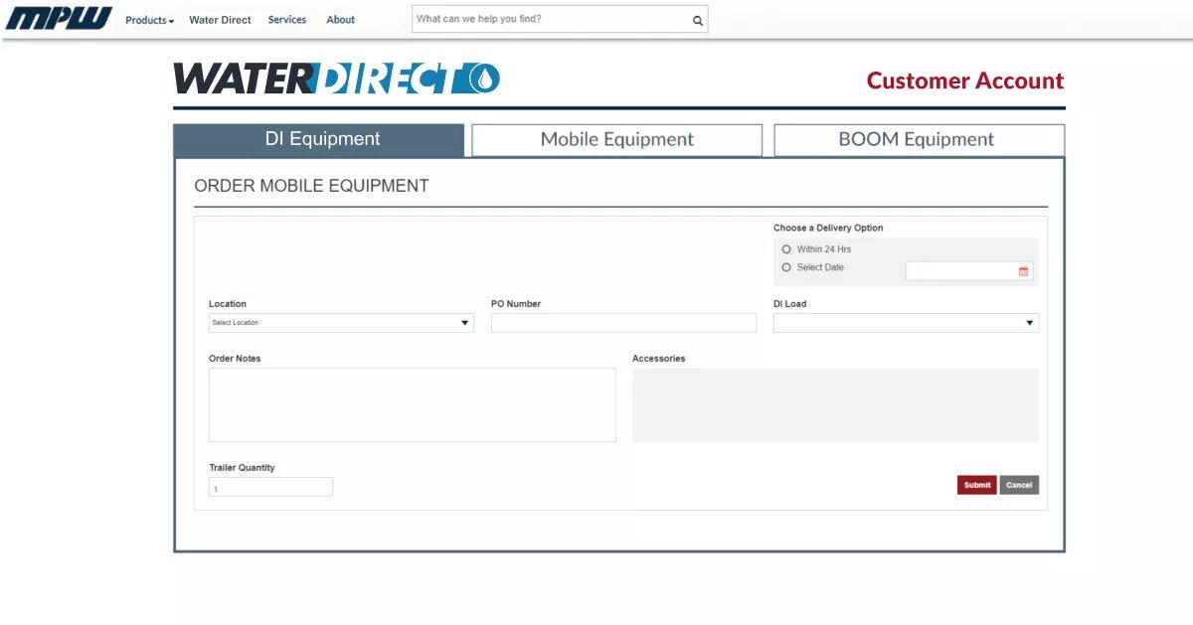This screenshot has height=625, width=1193.
Task: Open the BOOM Equipment tab
Action: [x=918, y=140]
